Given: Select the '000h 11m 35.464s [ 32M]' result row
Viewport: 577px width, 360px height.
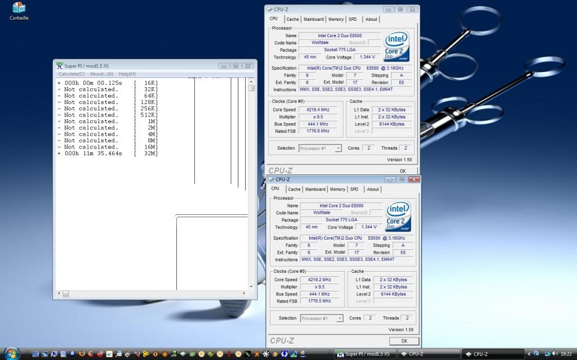Looking at the screenshot, I should pos(108,154).
